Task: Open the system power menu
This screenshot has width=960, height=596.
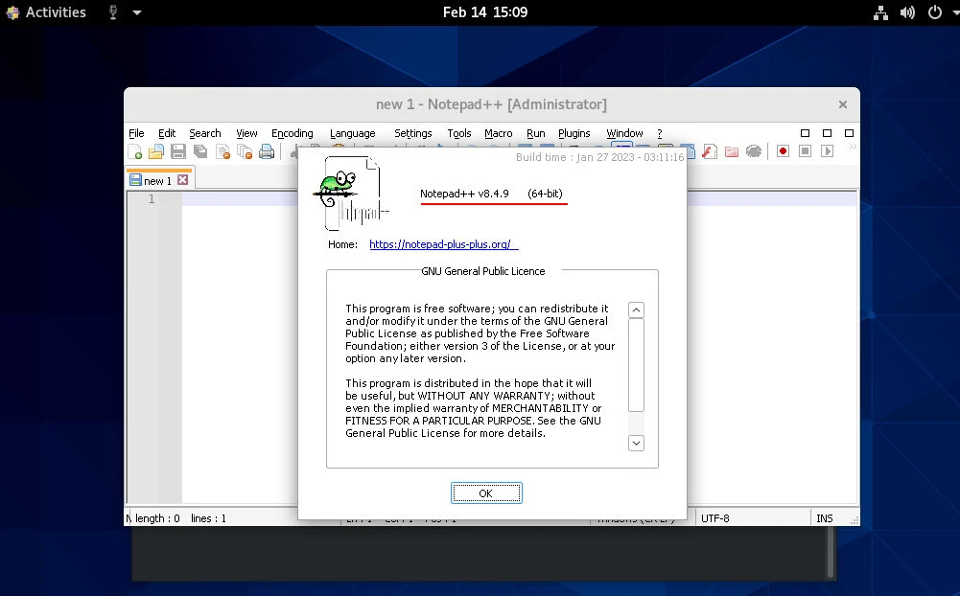Action: [935, 12]
